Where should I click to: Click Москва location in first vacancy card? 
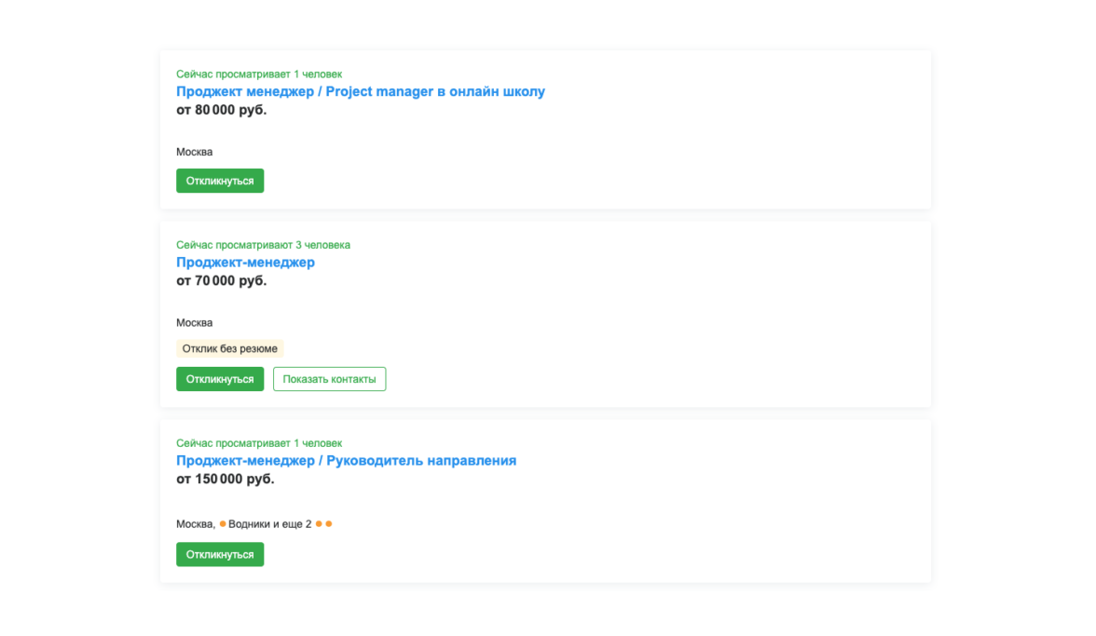coord(194,152)
